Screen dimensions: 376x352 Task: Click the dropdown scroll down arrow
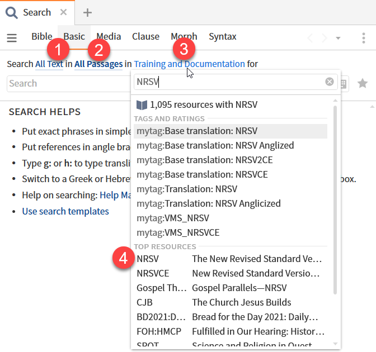[335, 344]
